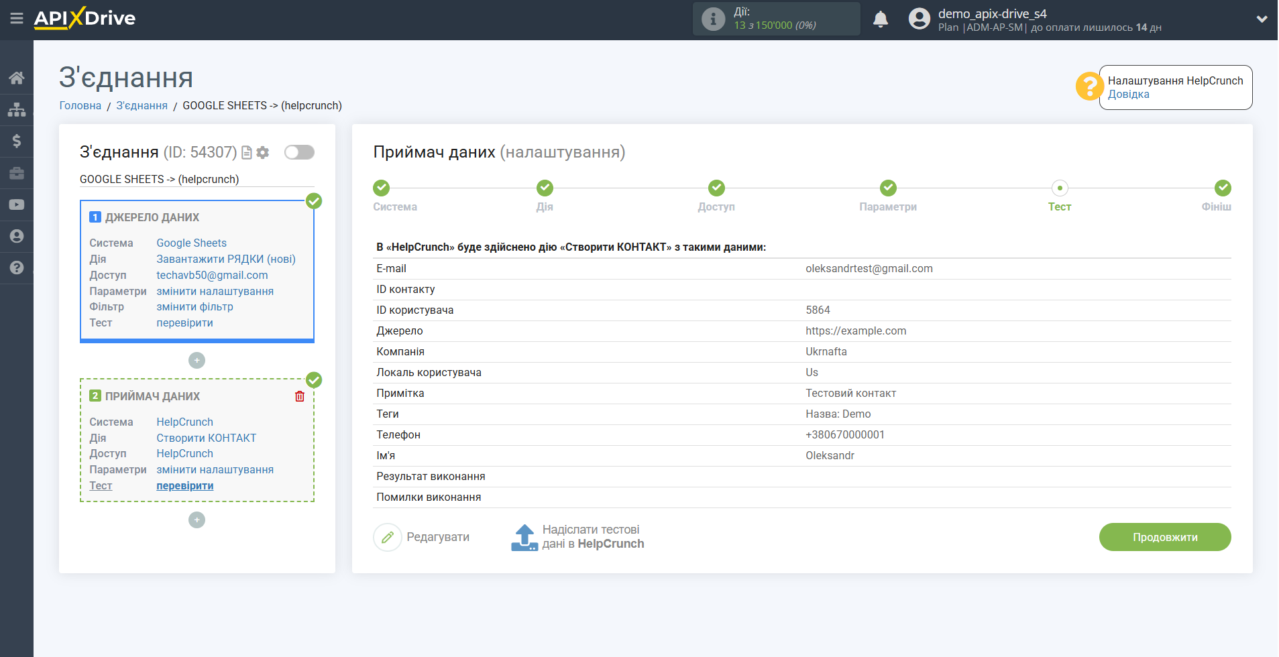Screen dimensions: 1279x657
Task: Click the demo_apix-drive_s4 account name
Action: point(992,13)
